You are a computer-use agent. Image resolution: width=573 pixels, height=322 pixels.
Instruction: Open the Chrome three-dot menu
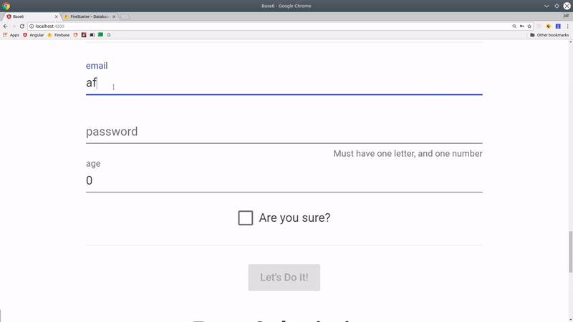567,26
